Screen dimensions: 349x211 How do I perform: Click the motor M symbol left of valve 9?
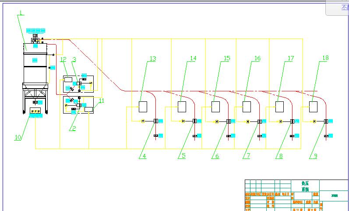pos(314,121)
